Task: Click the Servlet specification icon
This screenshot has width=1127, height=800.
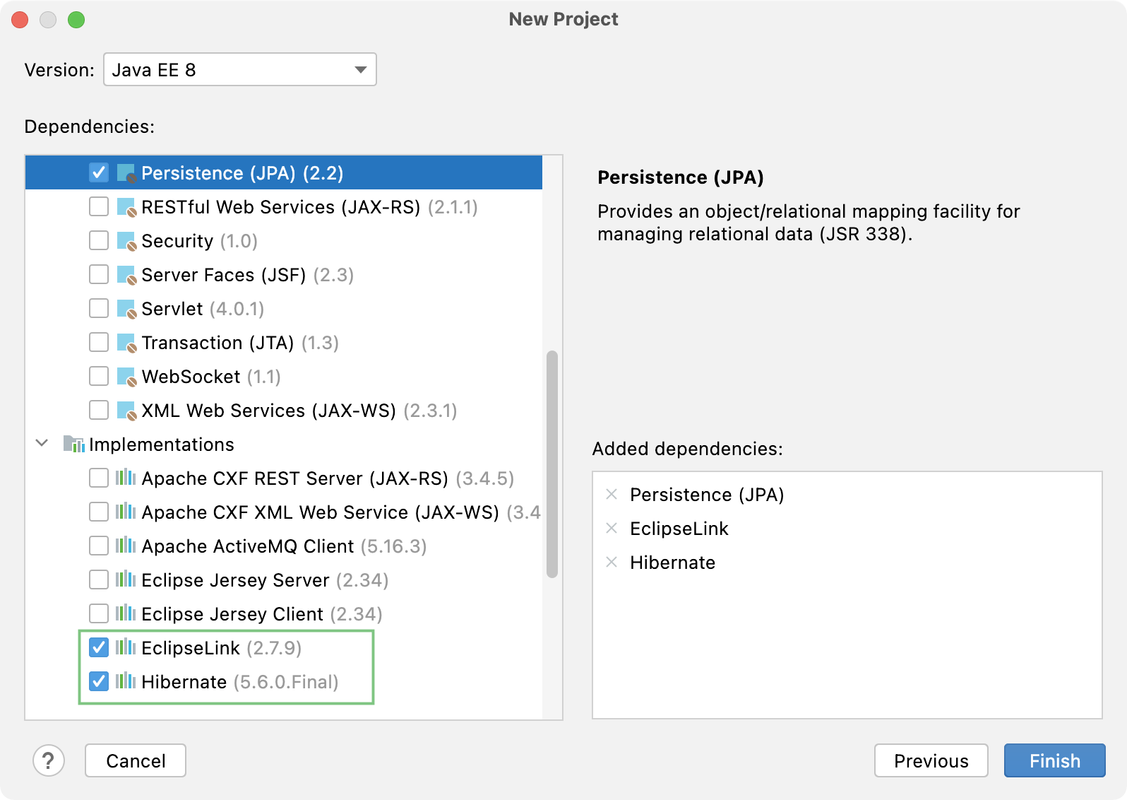Action: 126,309
